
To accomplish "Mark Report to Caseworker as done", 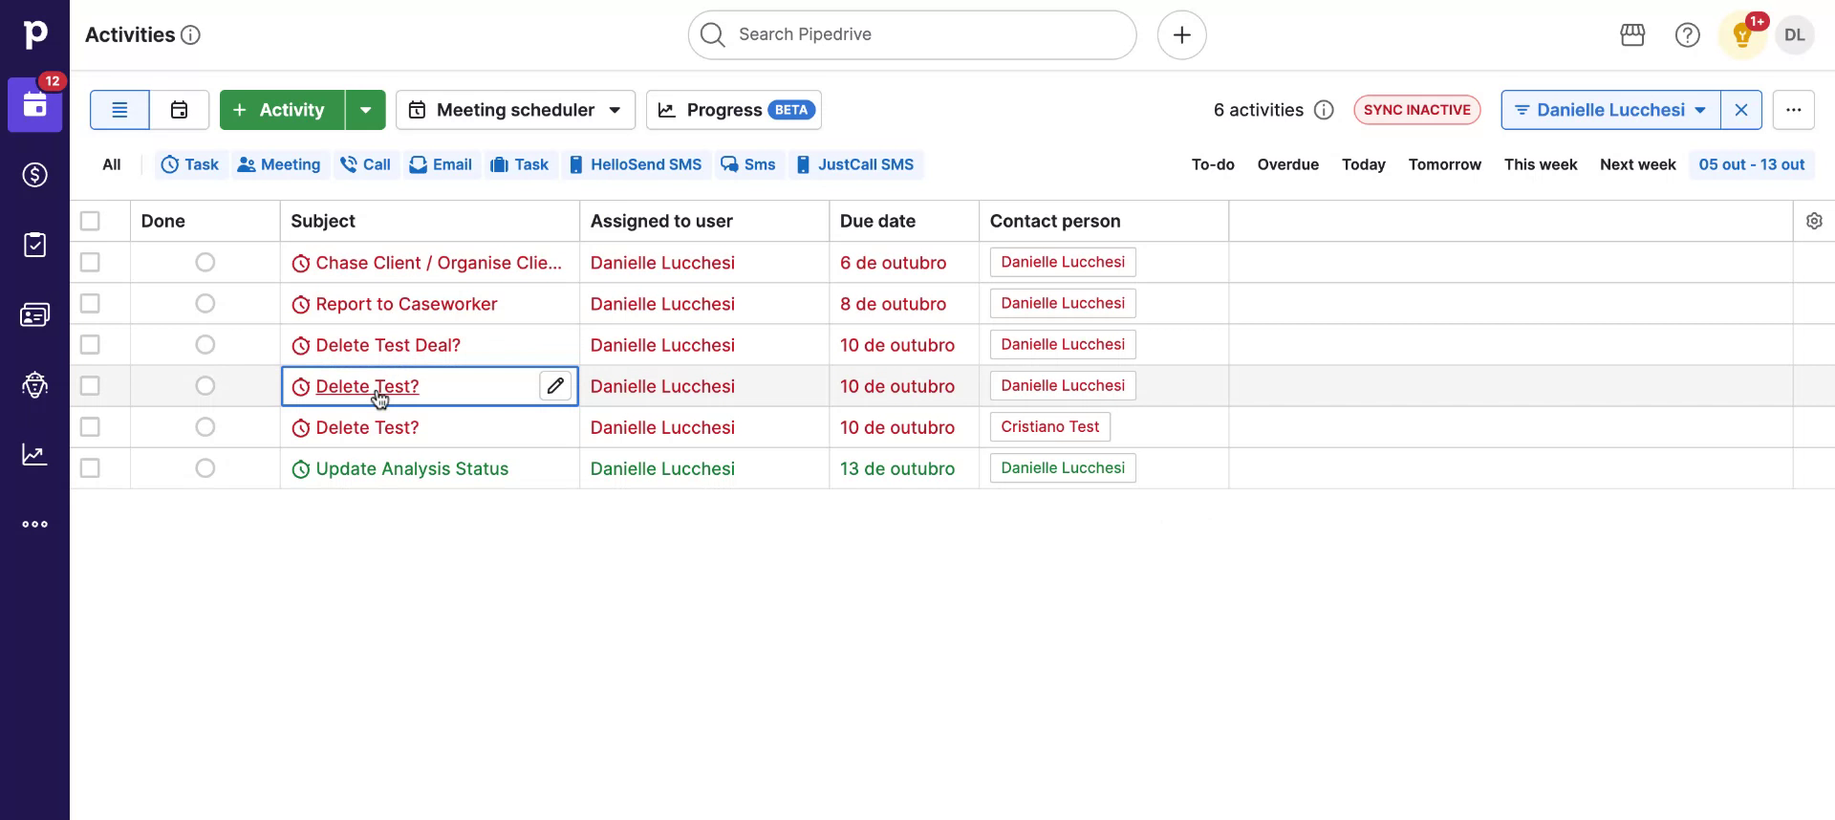I will (x=205, y=304).
